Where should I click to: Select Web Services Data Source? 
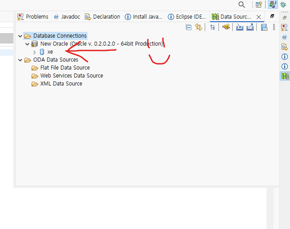click(x=67, y=75)
